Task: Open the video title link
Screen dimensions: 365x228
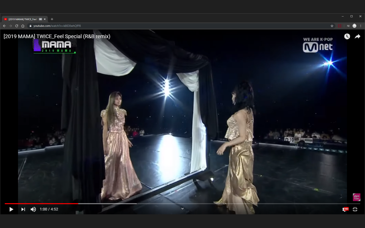Action: (x=57, y=36)
